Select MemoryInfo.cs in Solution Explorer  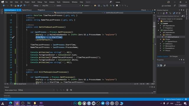coord(170,46)
